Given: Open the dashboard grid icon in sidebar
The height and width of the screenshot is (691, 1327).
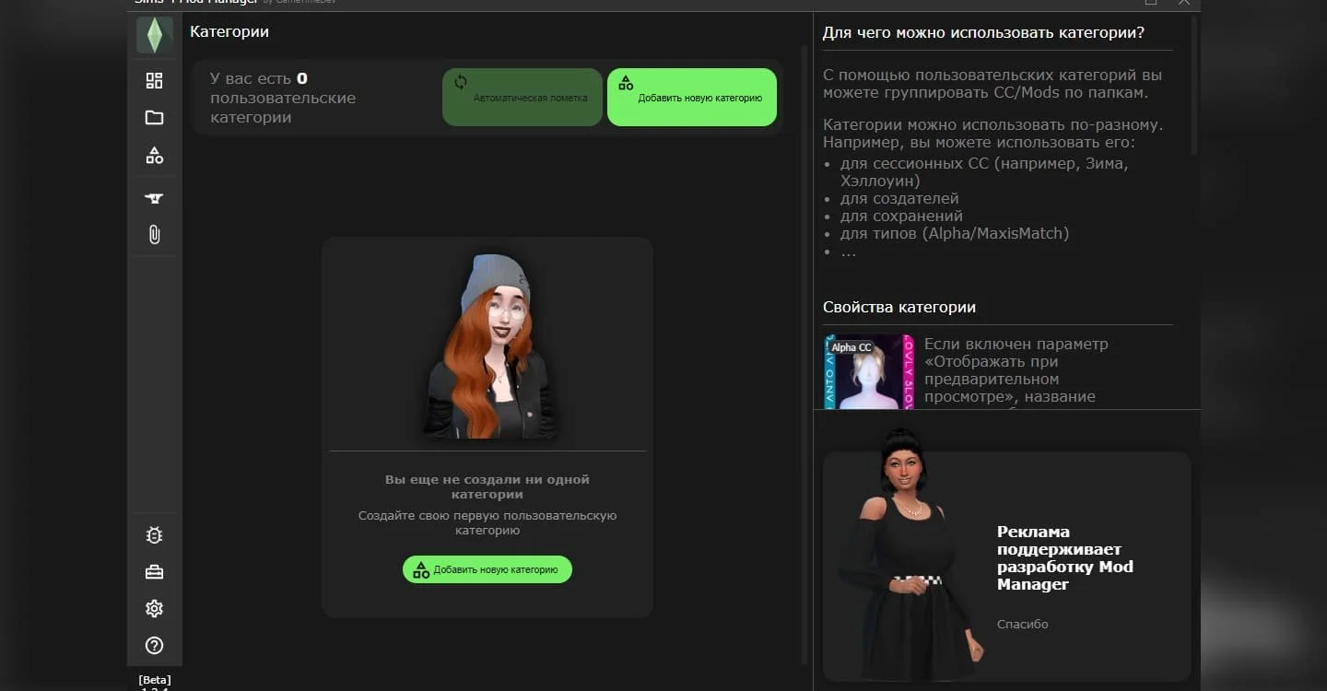Looking at the screenshot, I should (154, 81).
